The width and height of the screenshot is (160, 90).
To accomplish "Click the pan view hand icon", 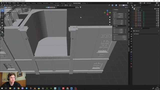I will (110, 19).
